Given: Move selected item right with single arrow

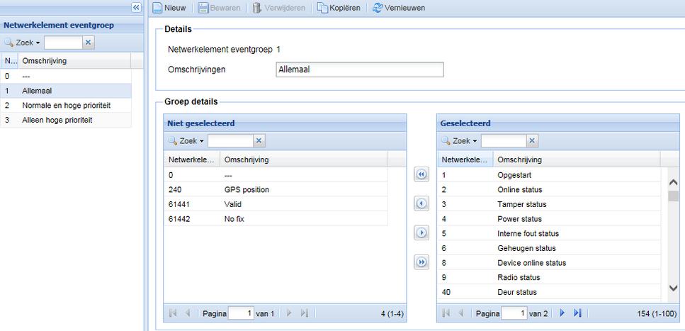Looking at the screenshot, I should [x=421, y=233].
